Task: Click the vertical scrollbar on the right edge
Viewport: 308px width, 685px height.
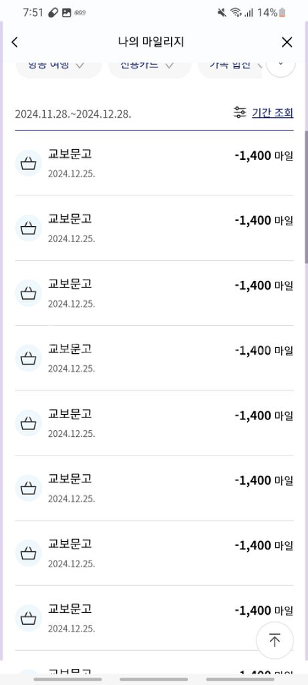Action: [306, 197]
